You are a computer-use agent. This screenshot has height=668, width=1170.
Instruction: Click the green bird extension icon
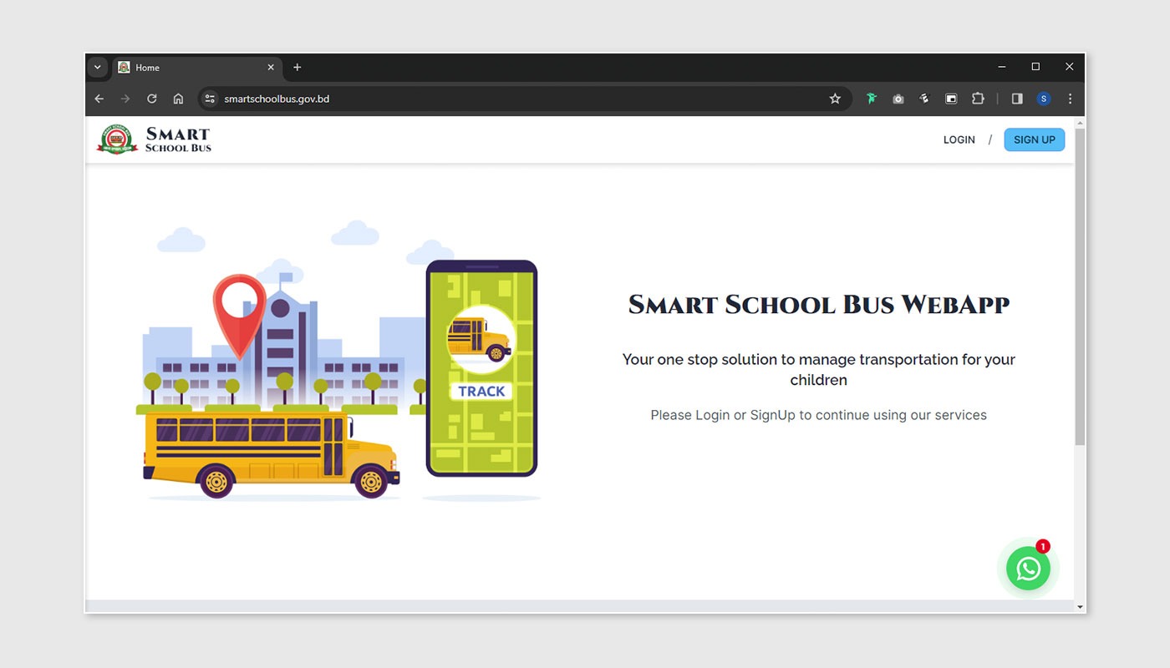[871, 99]
